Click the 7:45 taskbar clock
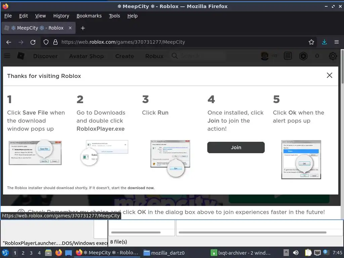The image size is (344, 258). (337, 253)
